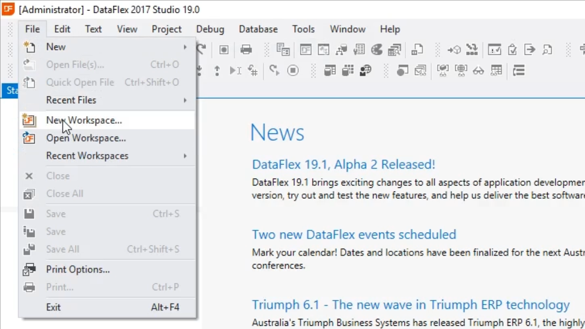This screenshot has width=585, height=329.
Task: Open the Debug menu
Action: click(x=210, y=29)
